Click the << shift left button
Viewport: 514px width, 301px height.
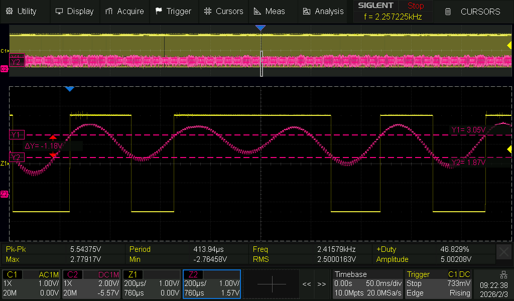click(x=307, y=284)
